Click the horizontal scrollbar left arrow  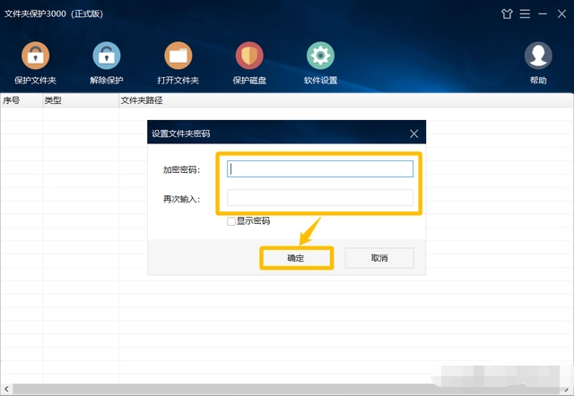click(x=5, y=390)
